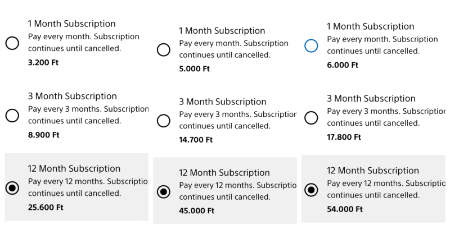The image size is (450, 234).
Task: Choose the blue-outlined radio for the 6.000 Ft plan
Action: (x=311, y=45)
